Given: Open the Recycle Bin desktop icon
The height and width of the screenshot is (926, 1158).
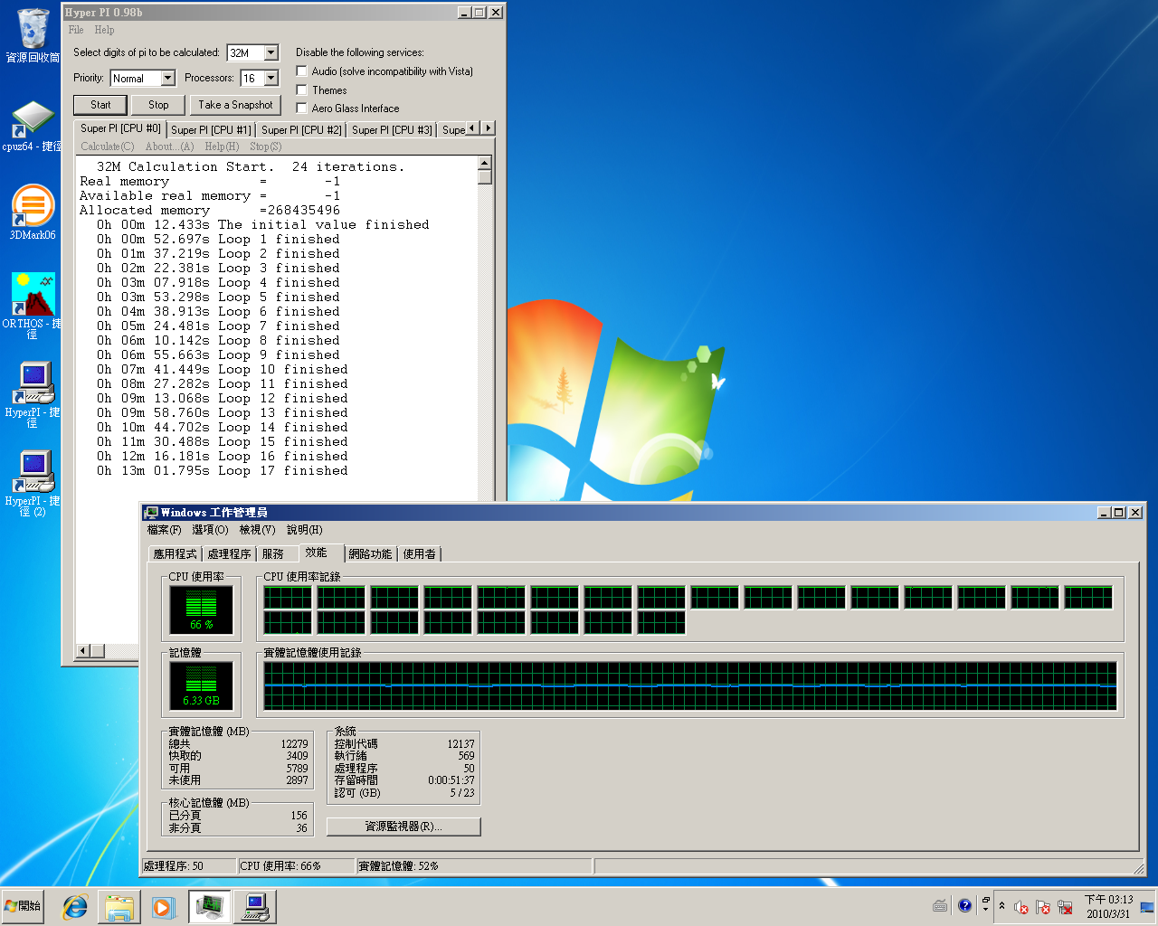Looking at the screenshot, I should [33, 35].
